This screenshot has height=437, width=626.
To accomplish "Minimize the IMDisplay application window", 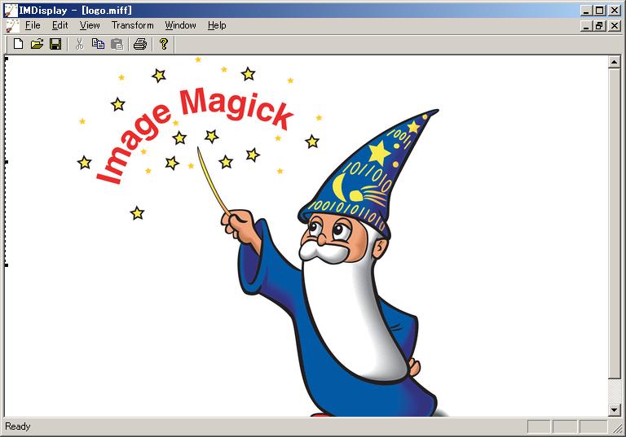I will tap(586, 11).
